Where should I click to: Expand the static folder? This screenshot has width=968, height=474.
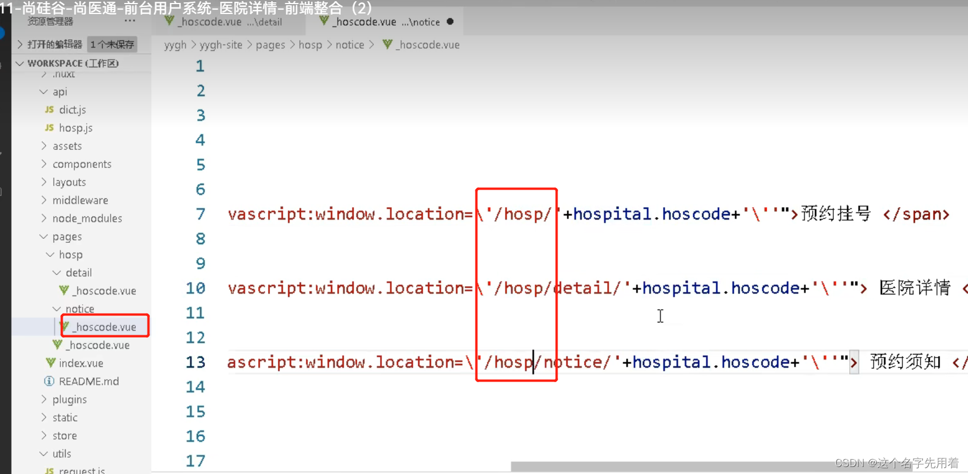43,417
